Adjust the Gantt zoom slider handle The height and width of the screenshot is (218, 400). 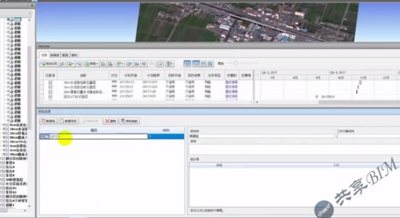[236, 63]
